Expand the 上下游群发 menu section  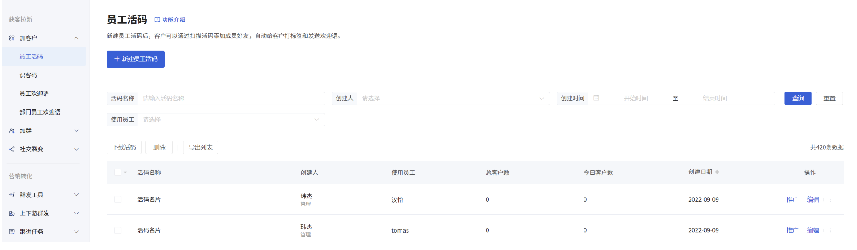click(76, 214)
